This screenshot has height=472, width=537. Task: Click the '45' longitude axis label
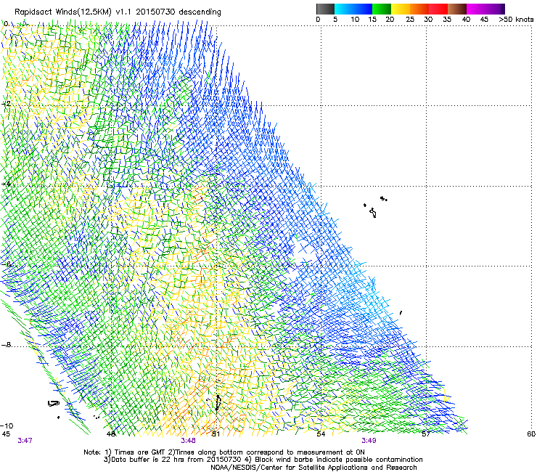pos(6,434)
